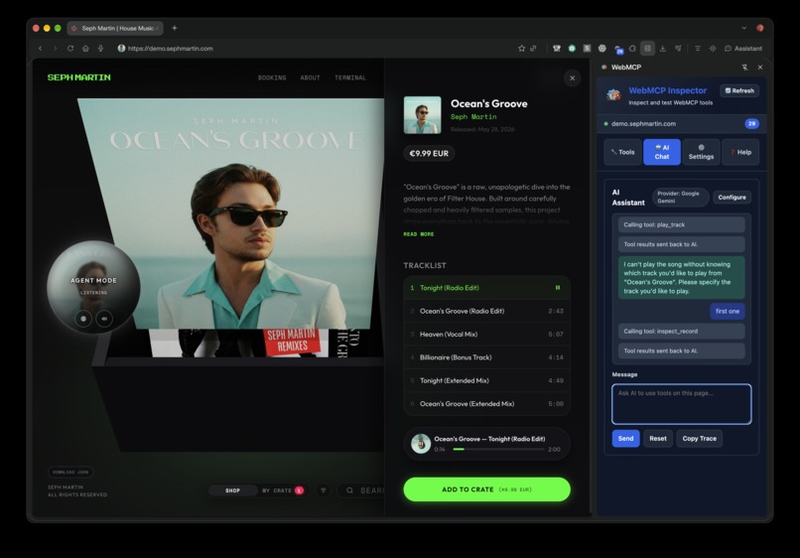
Task: Close the WebMCP side panel
Action: (760, 68)
